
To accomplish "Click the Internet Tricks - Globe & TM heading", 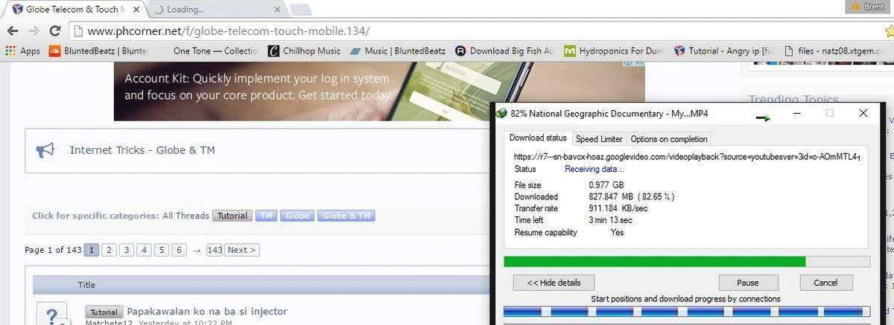I will coord(142,150).
